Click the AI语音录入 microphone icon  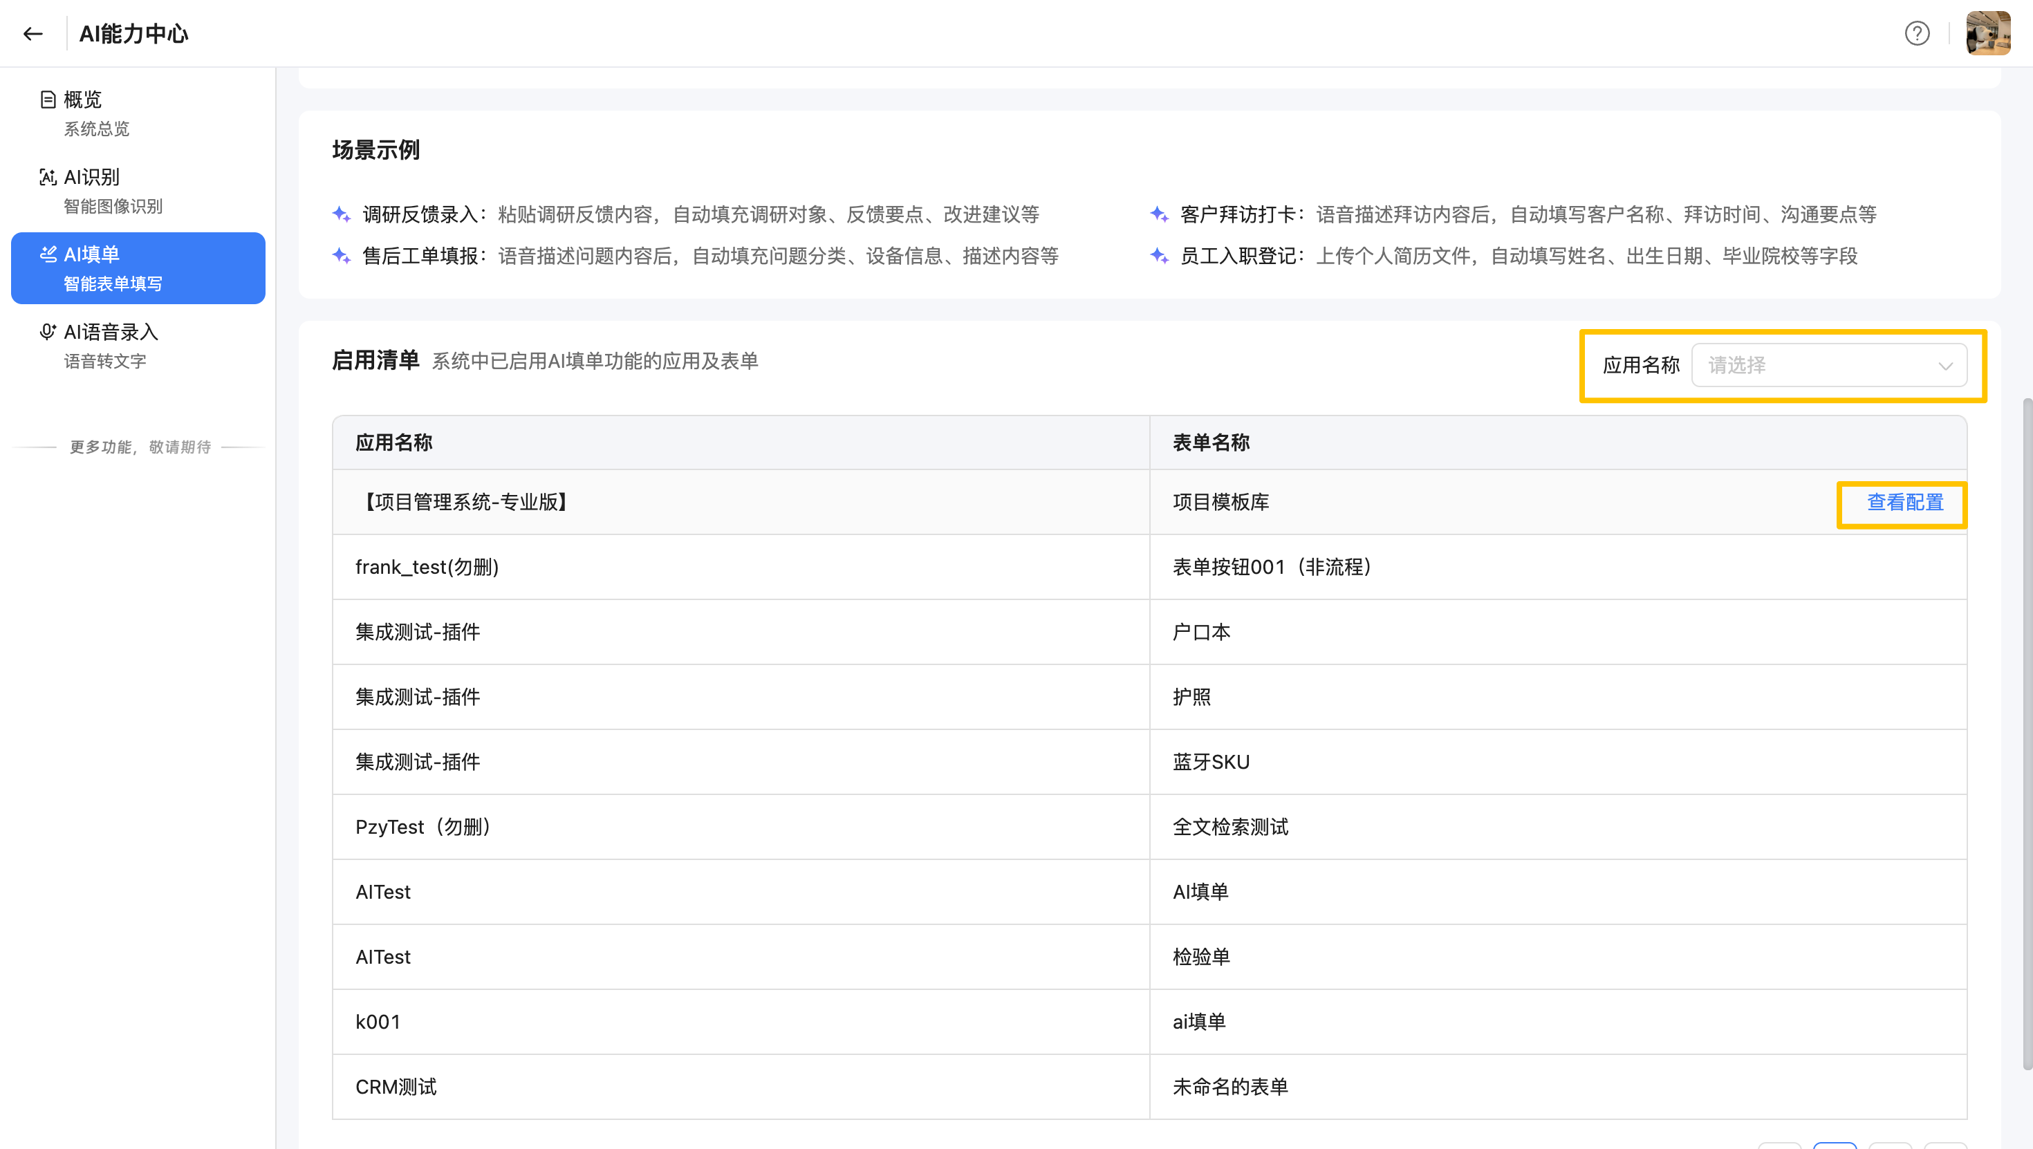[x=48, y=331]
